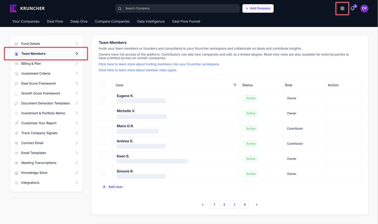Check the box next to Eugene K.
This screenshot has height=224, width=378.
pos(103,98)
